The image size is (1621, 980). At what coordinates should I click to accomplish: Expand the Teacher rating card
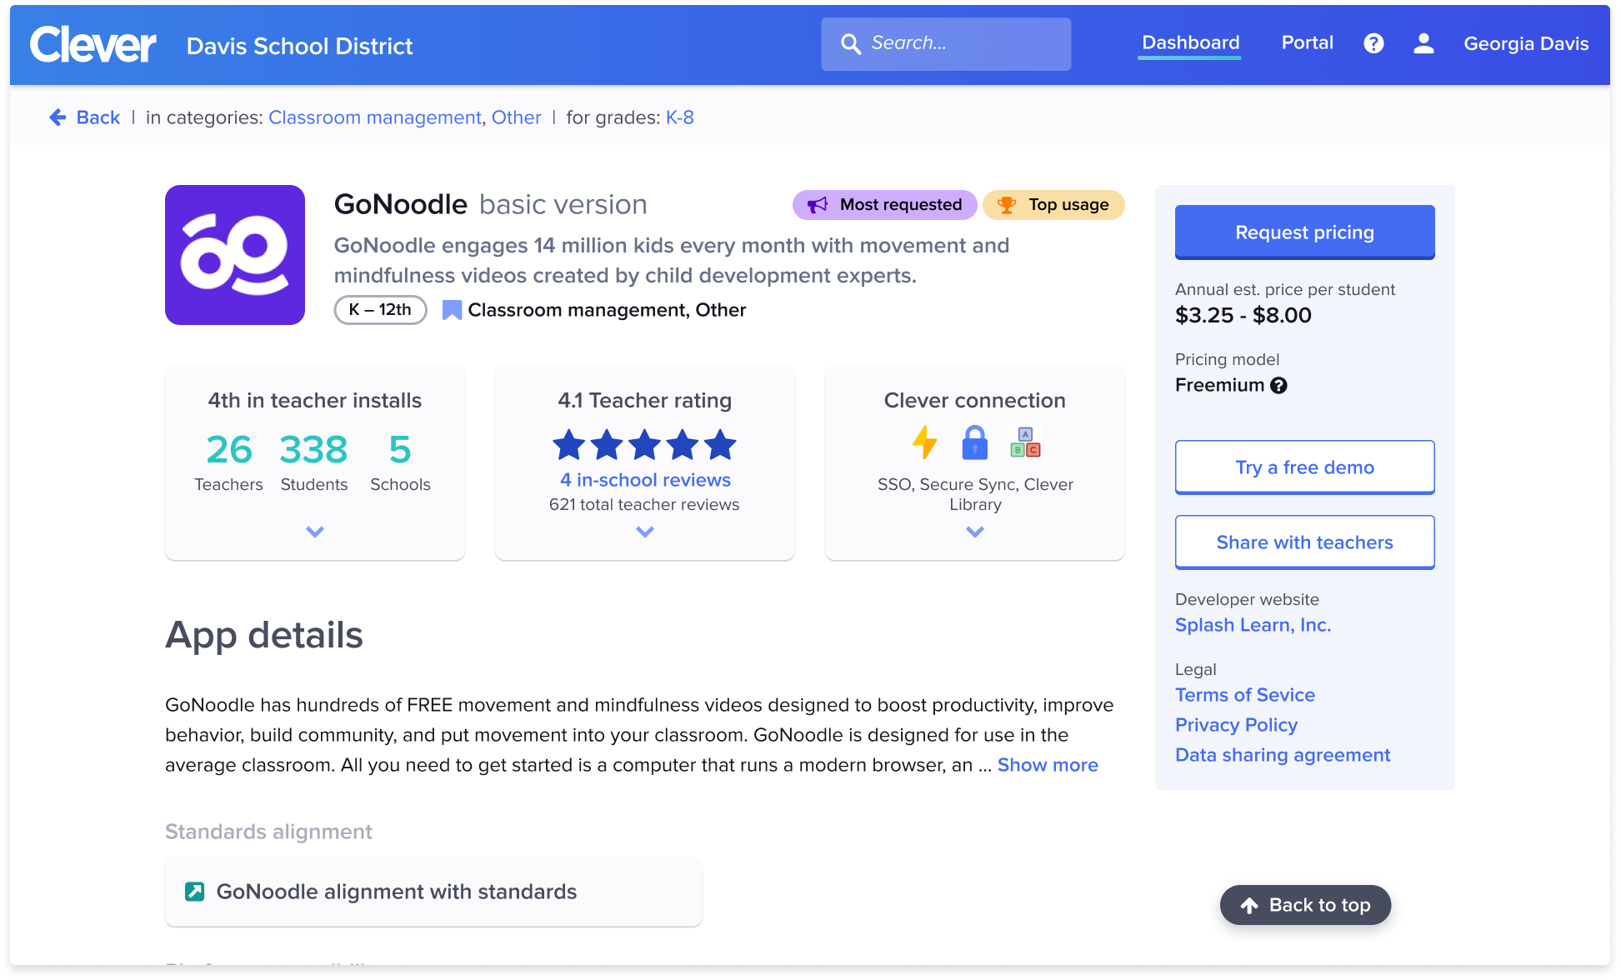645,532
